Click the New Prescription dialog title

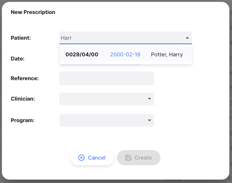(33, 12)
